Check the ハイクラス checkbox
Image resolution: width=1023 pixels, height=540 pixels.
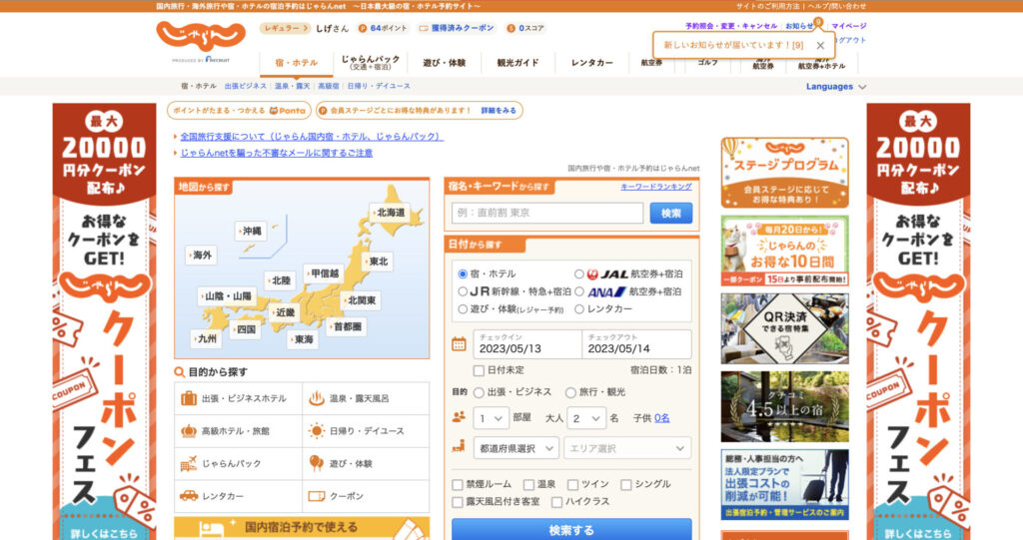[556, 502]
